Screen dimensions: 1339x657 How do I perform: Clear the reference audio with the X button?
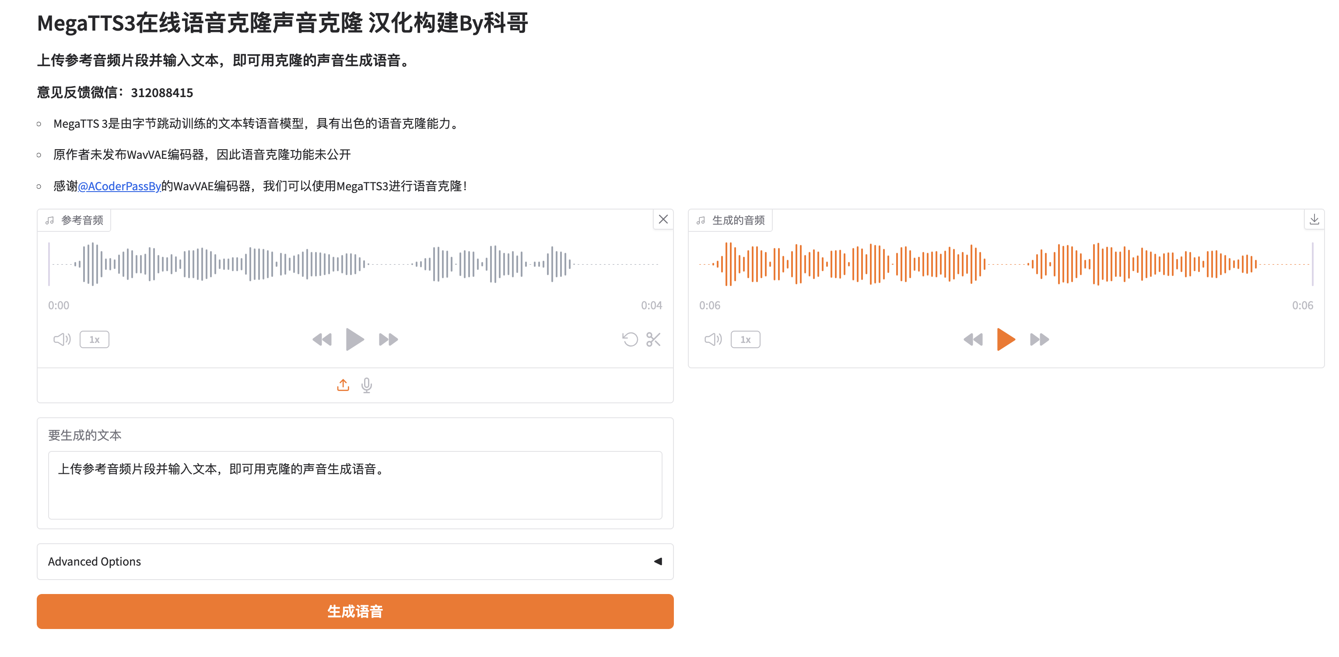pyautogui.click(x=663, y=219)
